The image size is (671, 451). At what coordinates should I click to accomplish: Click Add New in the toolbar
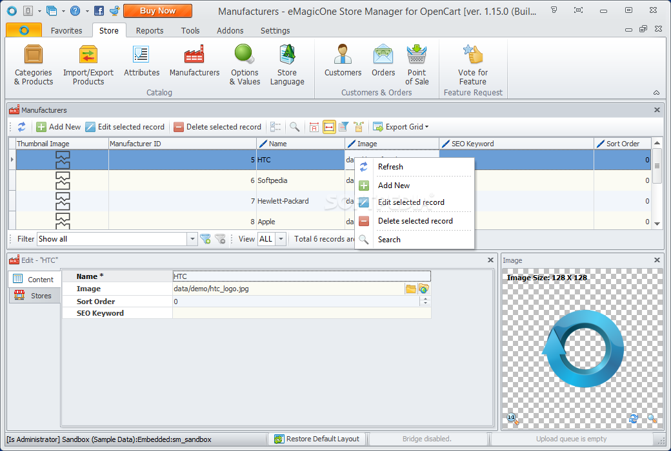tap(59, 127)
